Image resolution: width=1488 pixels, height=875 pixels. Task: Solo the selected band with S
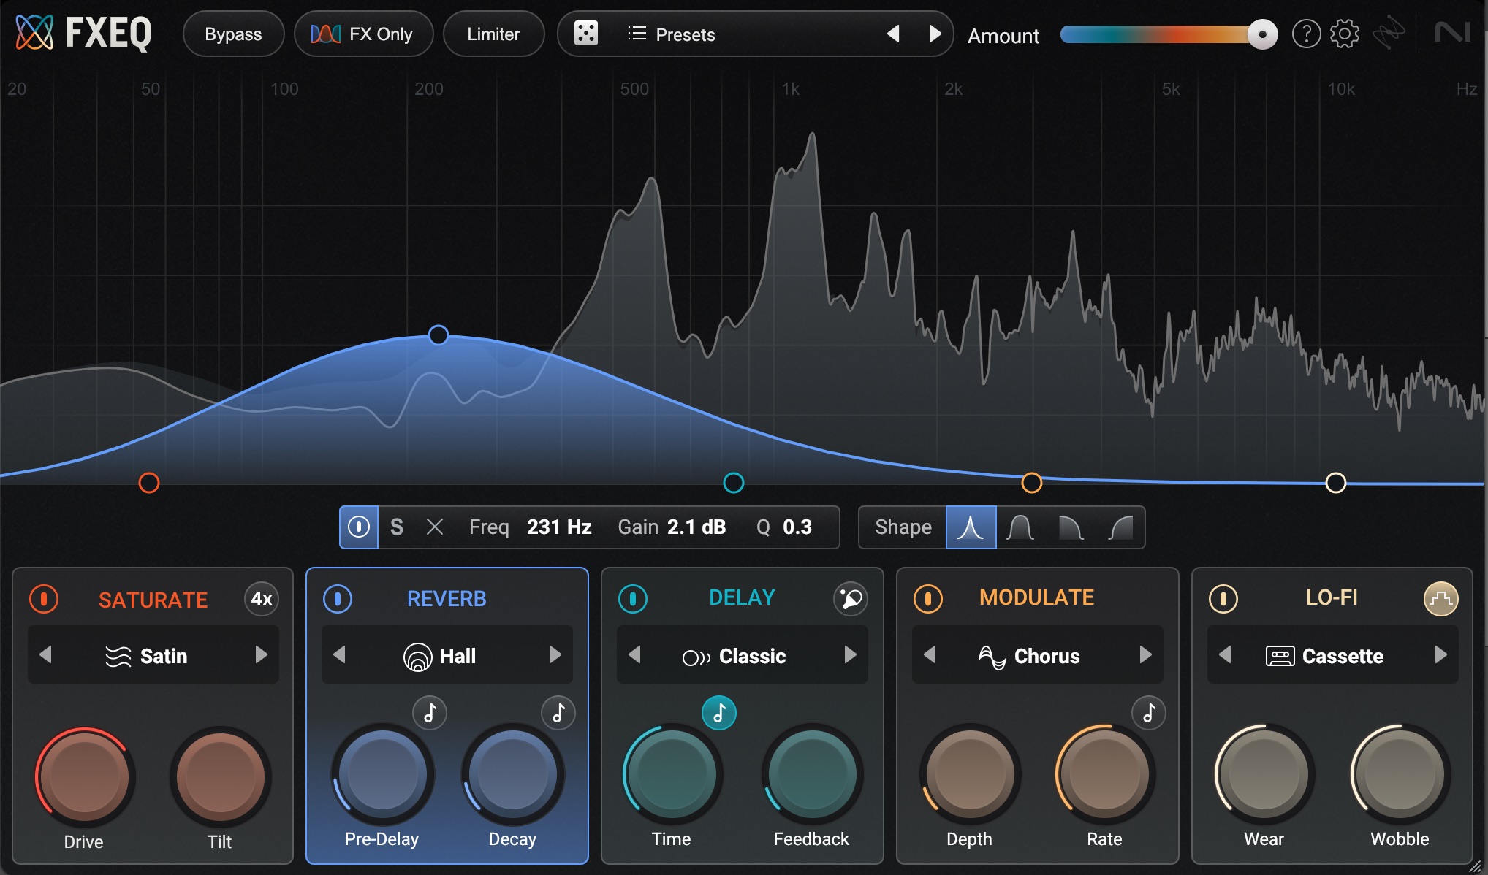click(x=396, y=527)
